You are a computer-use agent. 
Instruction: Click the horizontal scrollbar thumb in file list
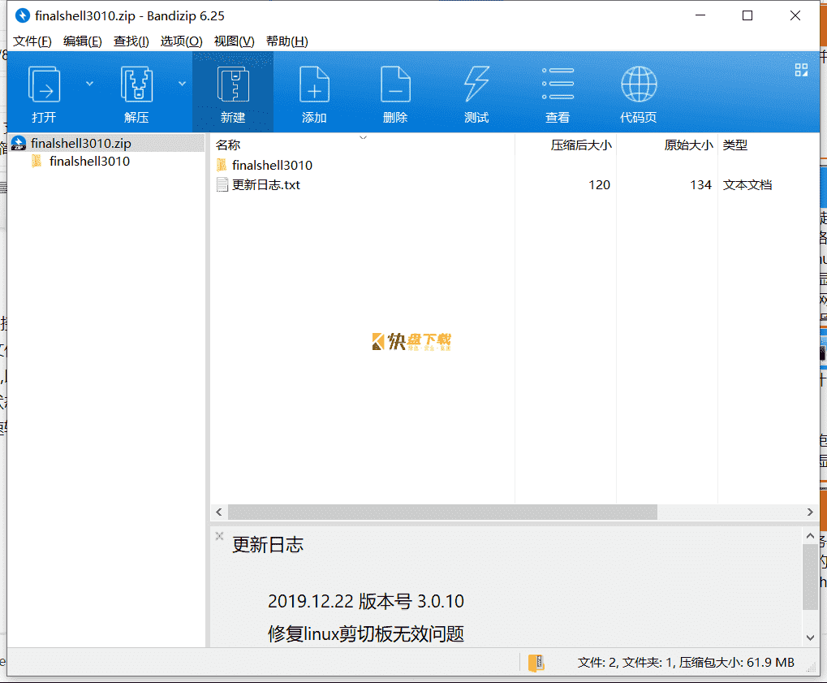pos(442,512)
